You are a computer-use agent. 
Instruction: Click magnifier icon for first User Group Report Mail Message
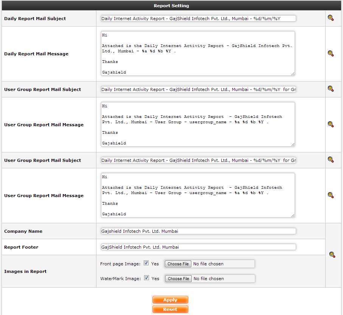[x=331, y=124]
